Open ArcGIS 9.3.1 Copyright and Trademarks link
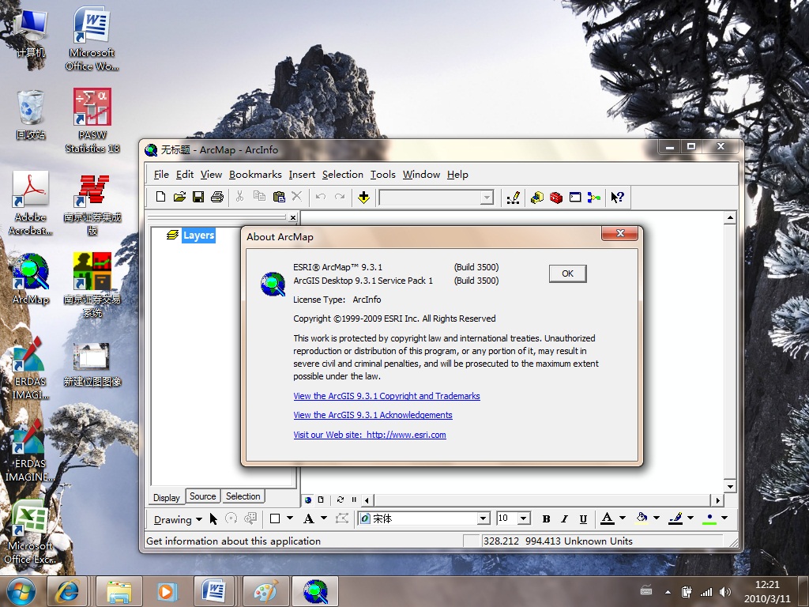 tap(386, 396)
